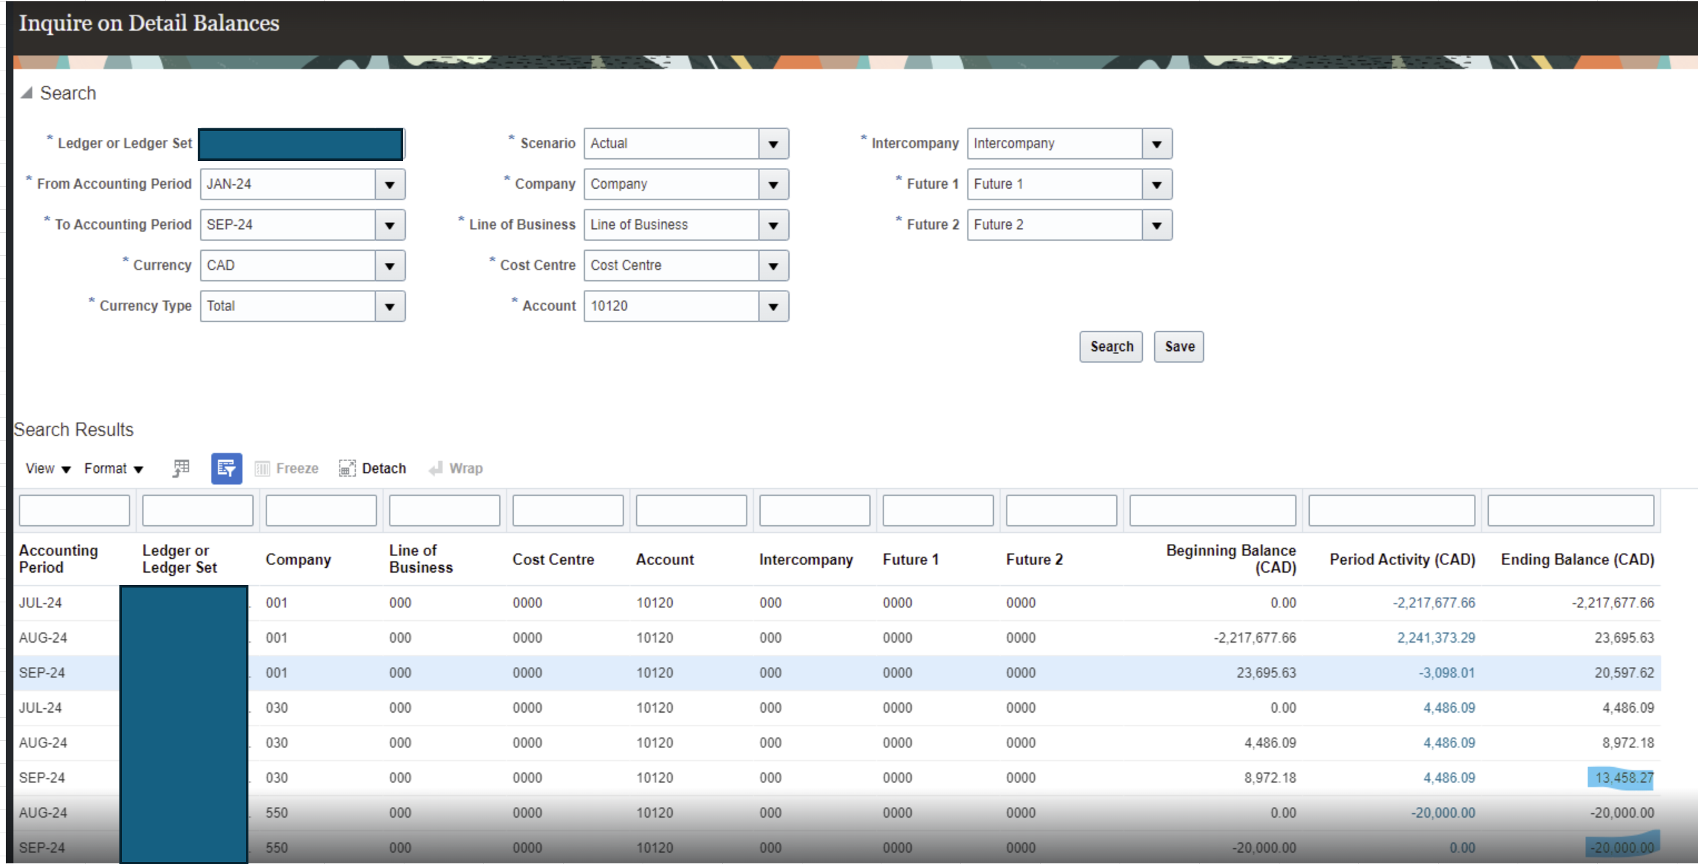This screenshot has height=864, width=1698.
Task: Open the Account dropdown arrow
Action: point(773,307)
